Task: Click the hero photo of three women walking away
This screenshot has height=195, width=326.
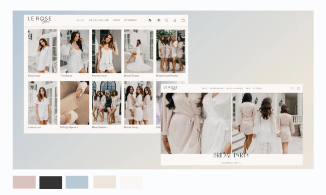Action: point(267,123)
